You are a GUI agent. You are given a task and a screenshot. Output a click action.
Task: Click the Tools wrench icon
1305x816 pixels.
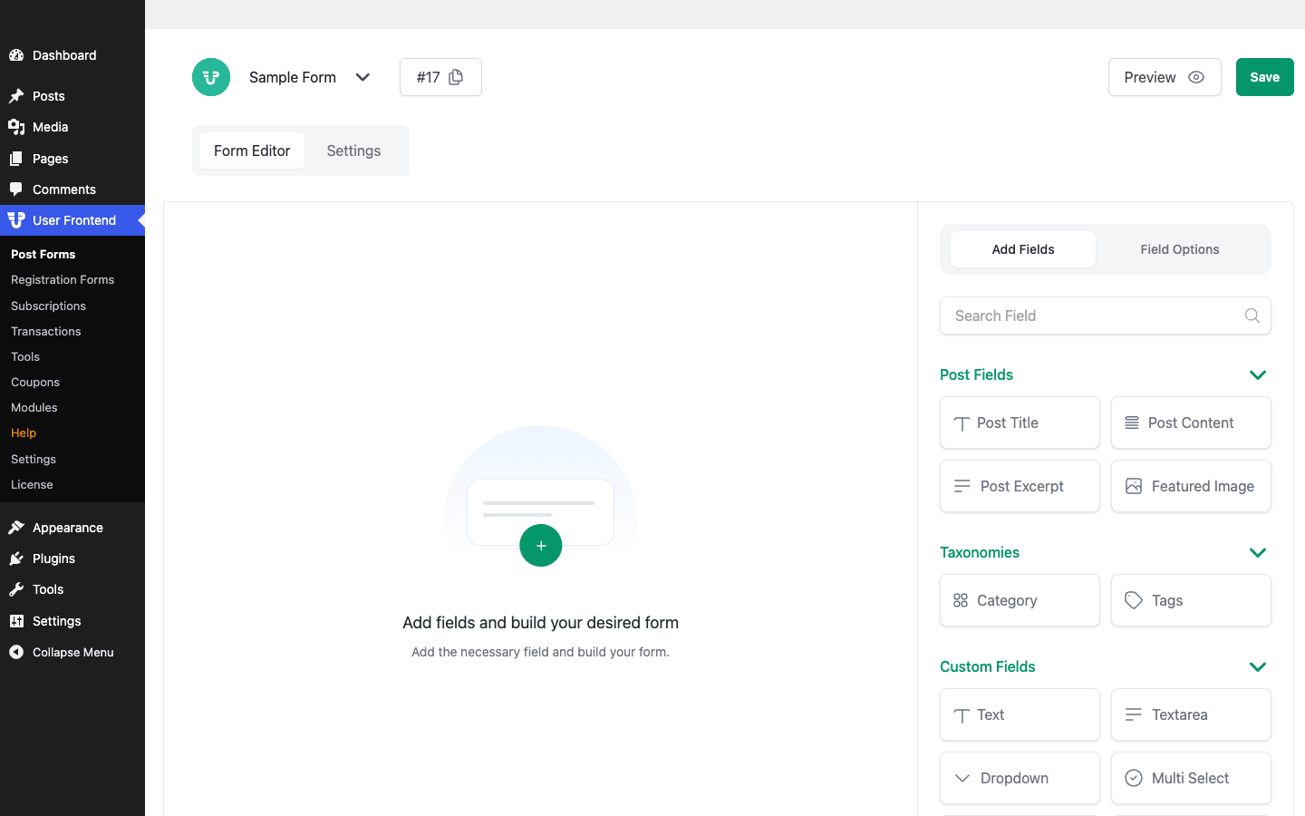[x=16, y=589]
